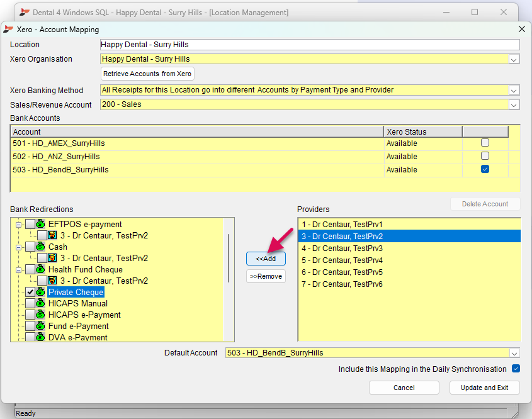Select provider 5 - Dr Centaur, TestPrv4
Viewport: 532px width, 419px height.
coord(409,260)
